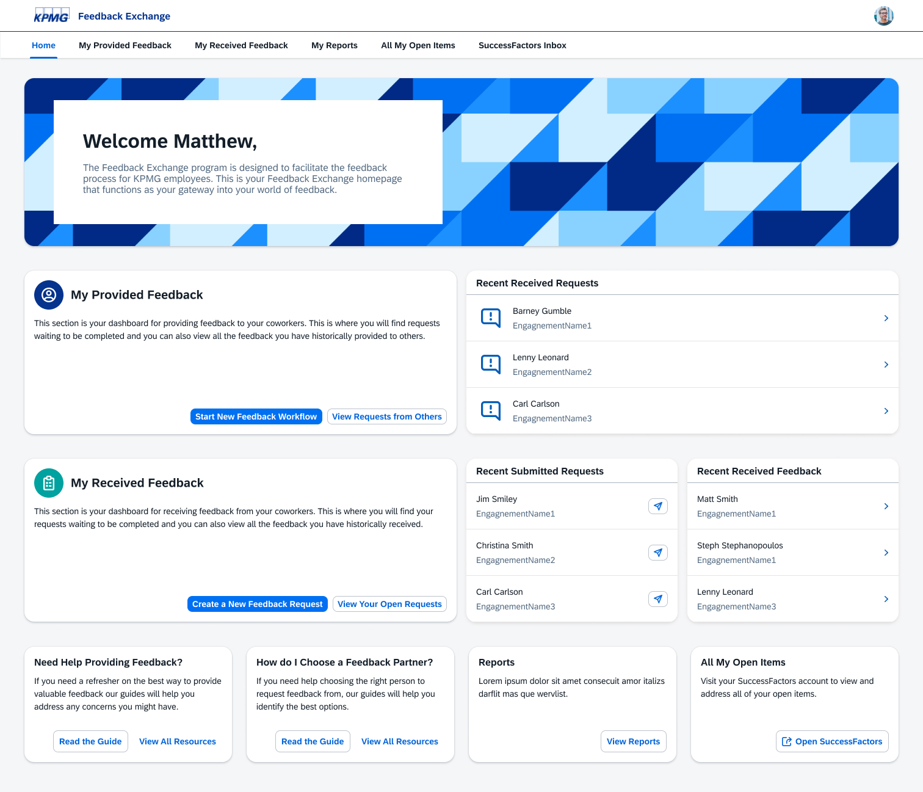
Task: Open the user profile avatar
Action: pos(883,16)
